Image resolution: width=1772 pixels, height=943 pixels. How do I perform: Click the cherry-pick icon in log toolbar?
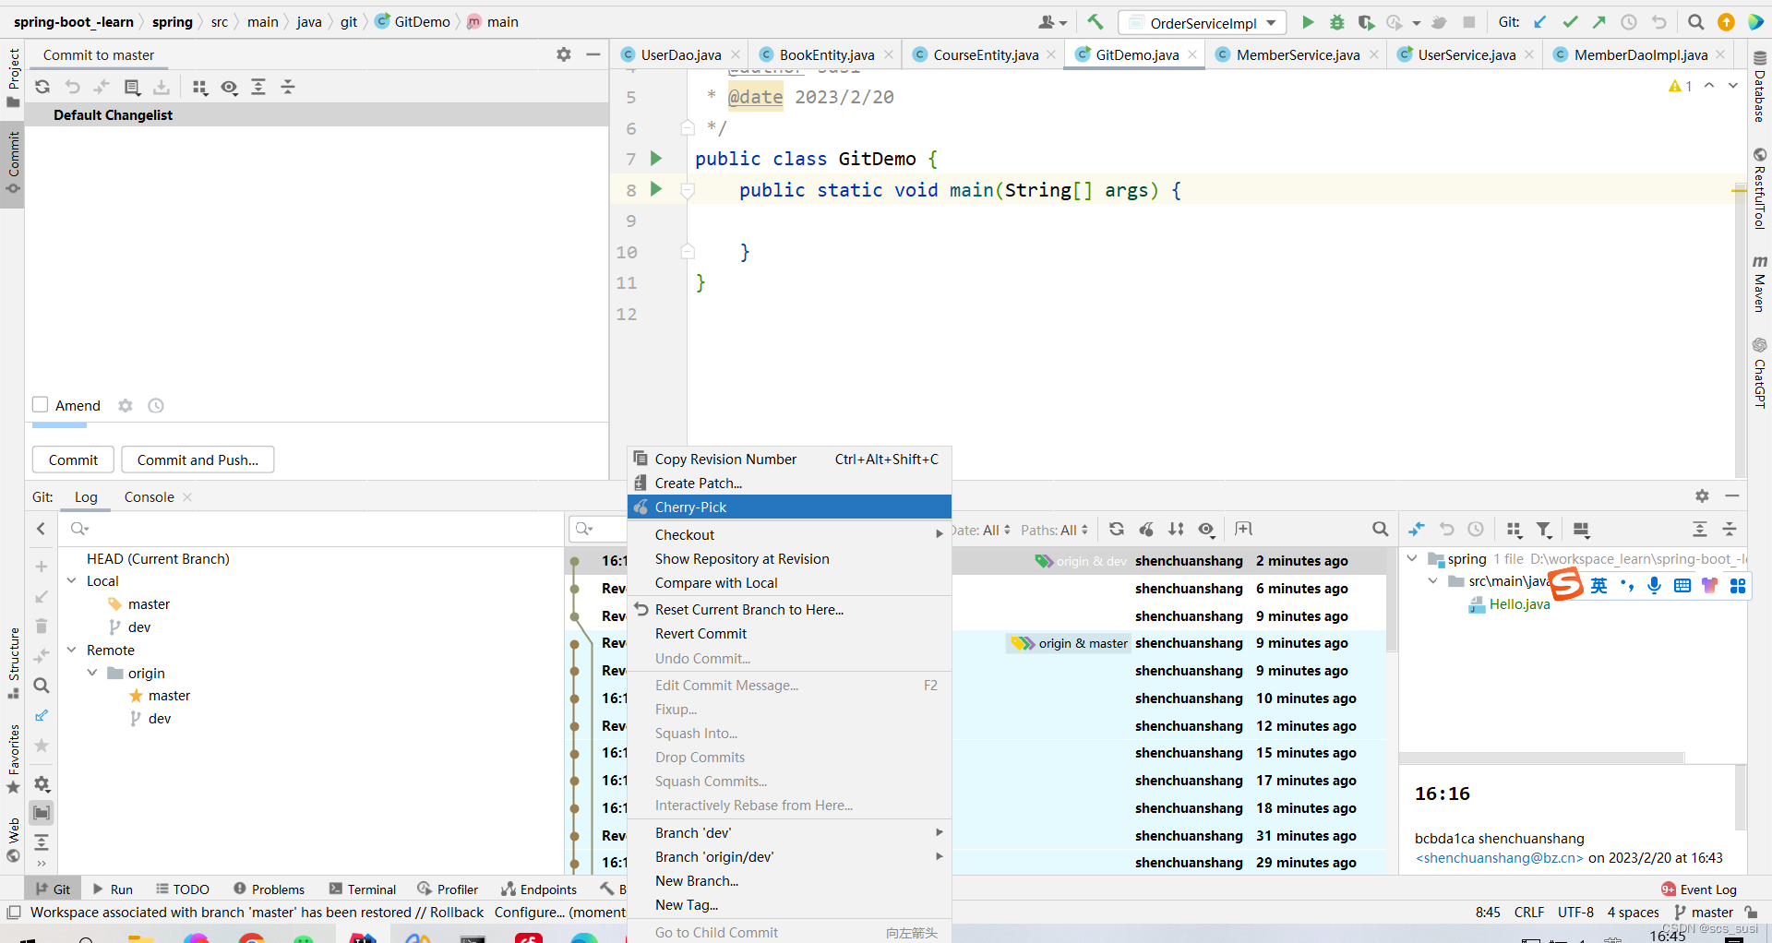(1146, 529)
